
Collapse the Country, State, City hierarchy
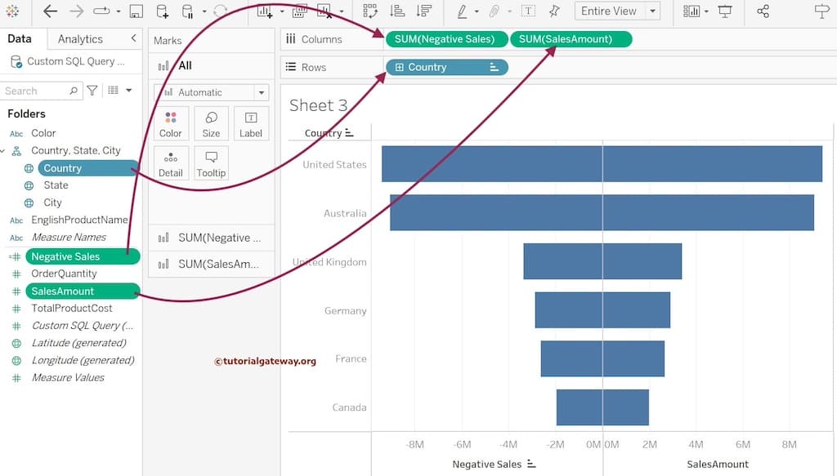(2, 151)
